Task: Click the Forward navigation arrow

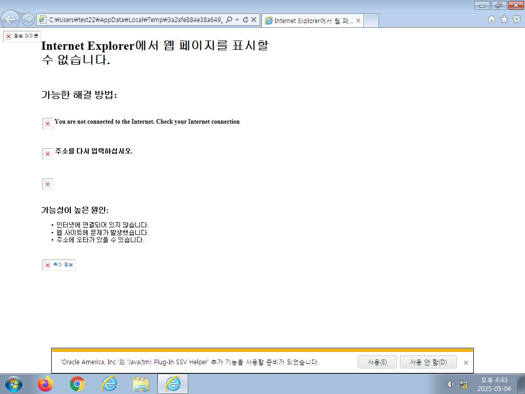Action: (x=28, y=20)
